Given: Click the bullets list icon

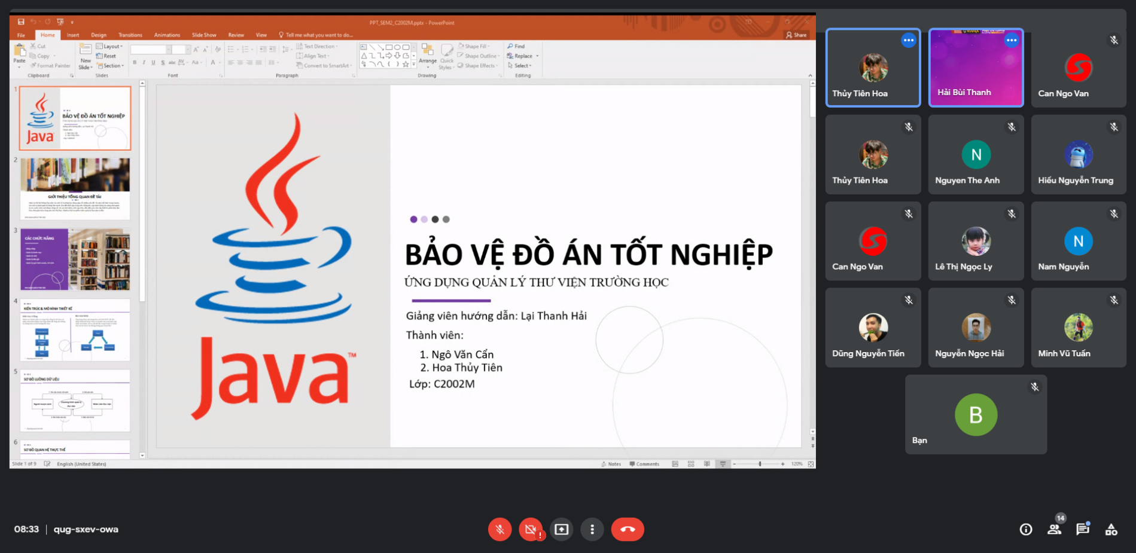Looking at the screenshot, I should [x=231, y=49].
